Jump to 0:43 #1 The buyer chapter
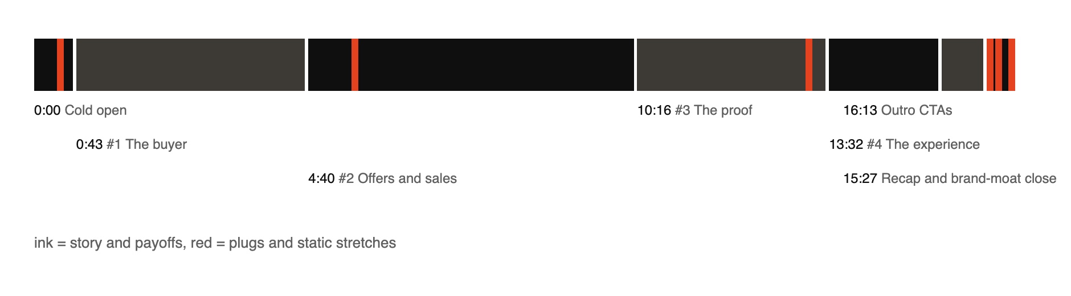The image size is (1071, 296). [132, 144]
